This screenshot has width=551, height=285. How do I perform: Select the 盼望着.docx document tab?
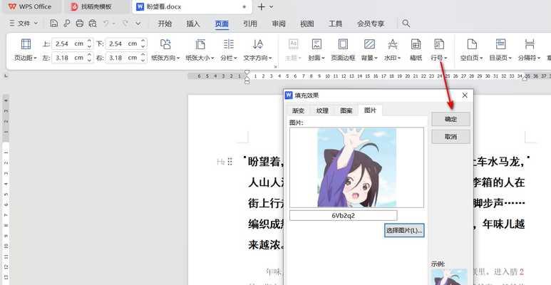pyautogui.click(x=192, y=6)
